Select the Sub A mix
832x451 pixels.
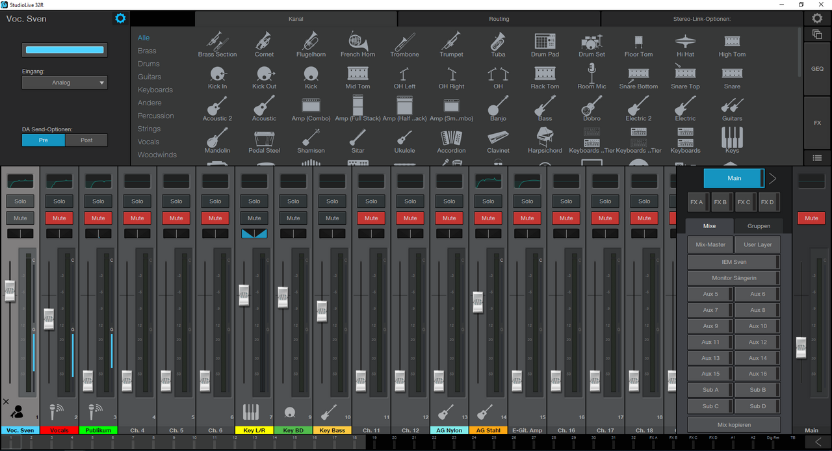click(x=710, y=390)
